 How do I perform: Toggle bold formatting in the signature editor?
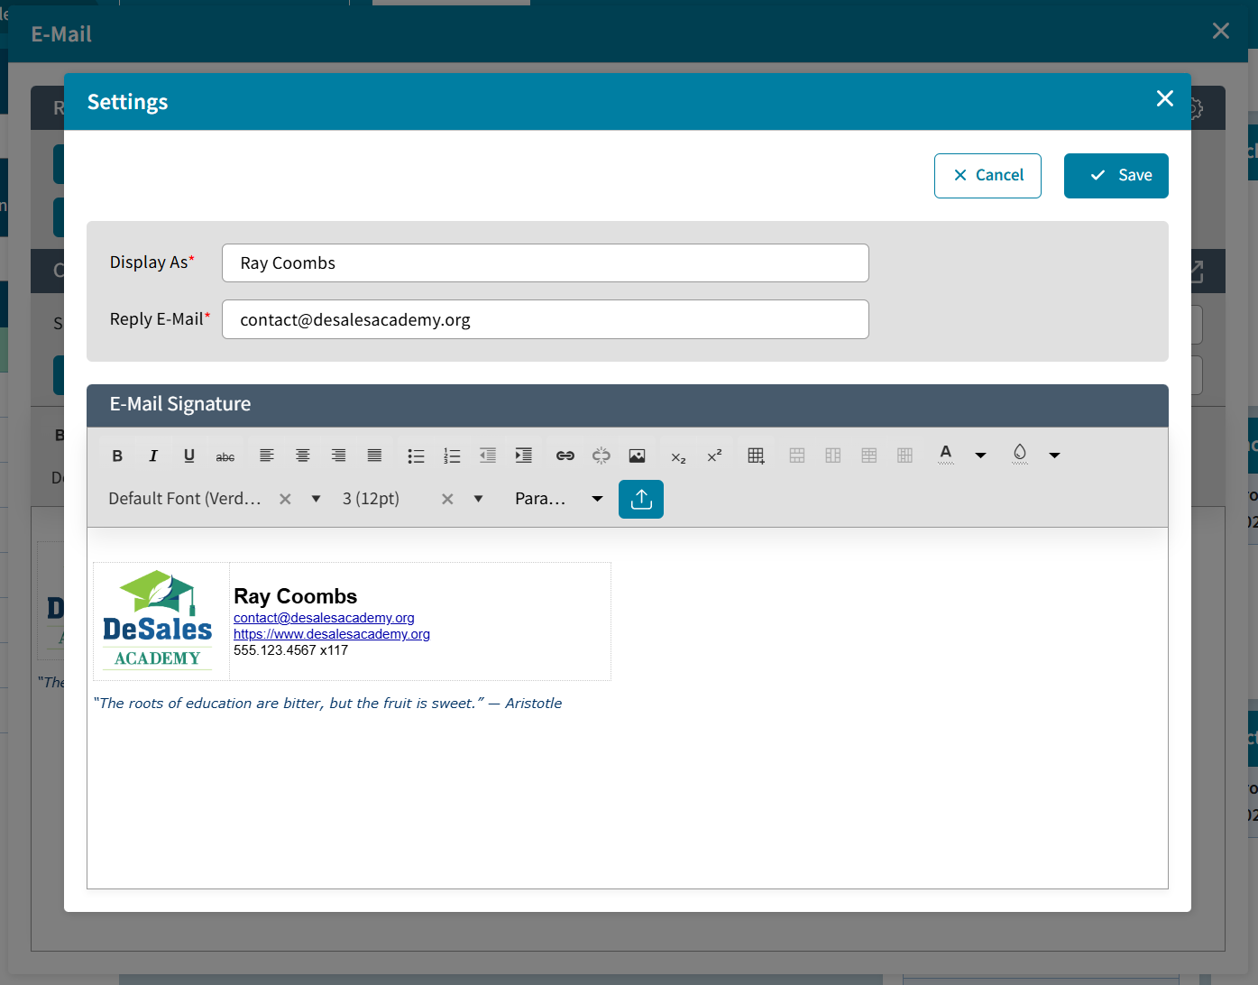point(117,455)
